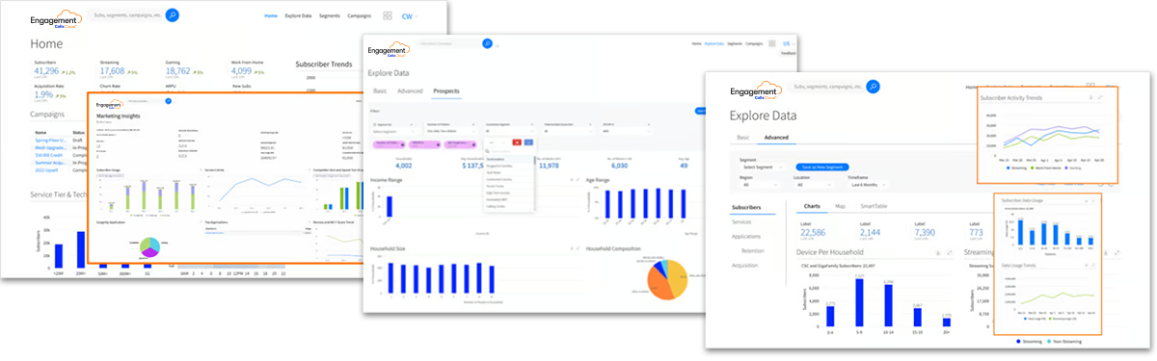
Task: Expand the Subscriber Activity Trends chart
Action: point(1100,97)
